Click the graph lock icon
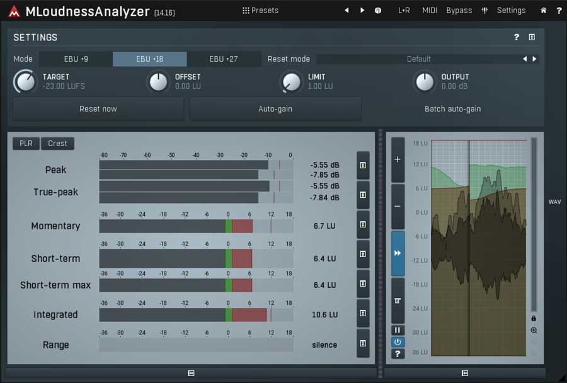The height and width of the screenshot is (383, 567). [534, 319]
